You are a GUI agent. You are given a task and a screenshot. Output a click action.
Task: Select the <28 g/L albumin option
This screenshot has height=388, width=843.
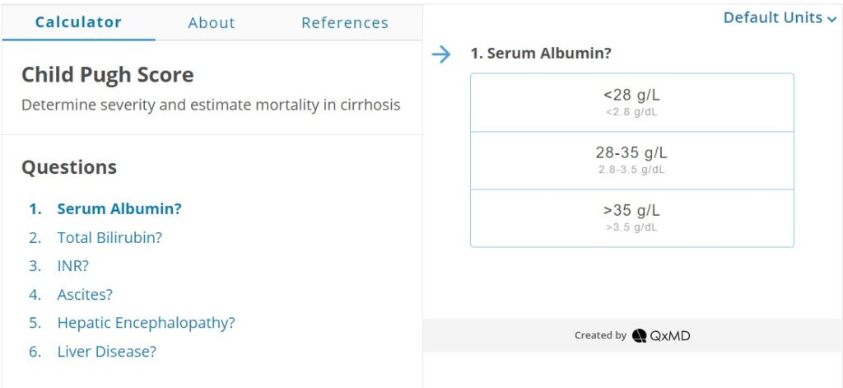631,102
